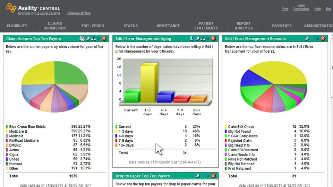Select HIPAA Compliance legend row

tap(267, 136)
